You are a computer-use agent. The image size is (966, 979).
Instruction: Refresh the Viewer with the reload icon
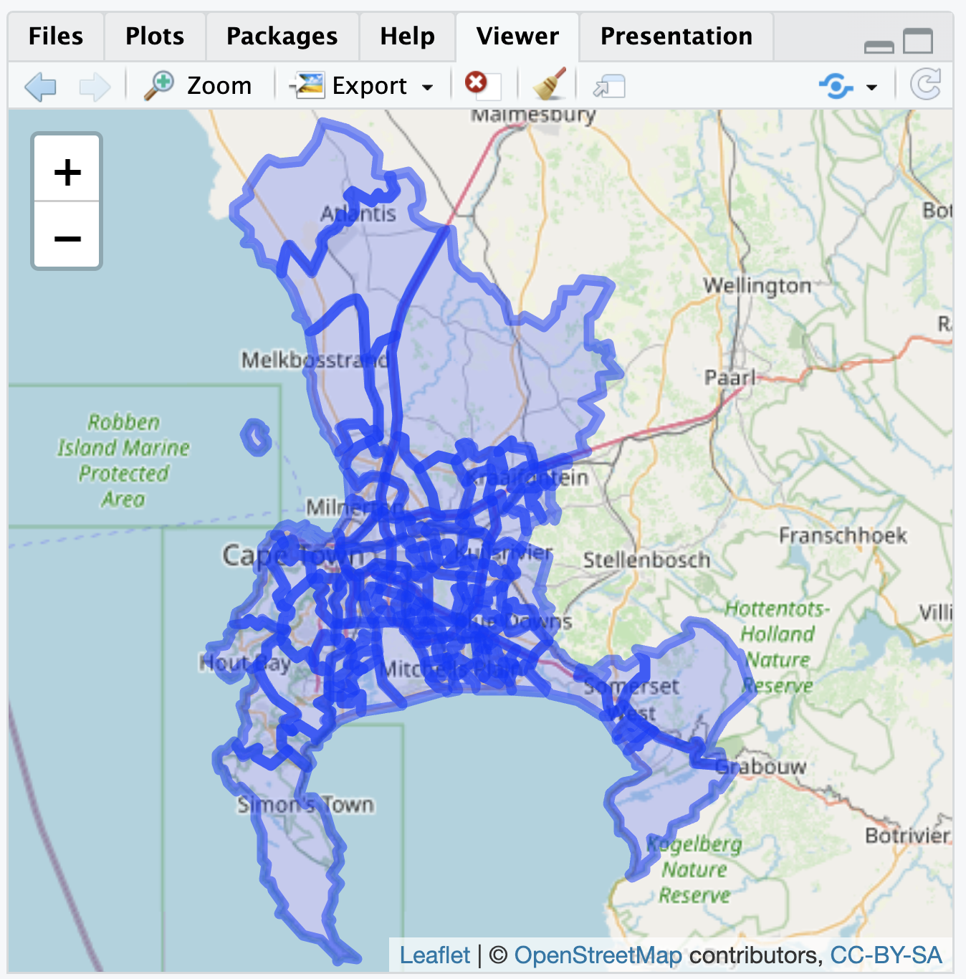(x=924, y=85)
